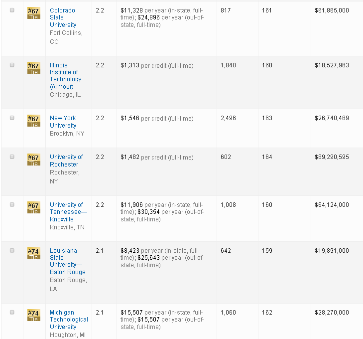363x339 pixels.
Task: Tick the checkbox for Illinois Institute of Technology
Action: [x=12, y=65]
